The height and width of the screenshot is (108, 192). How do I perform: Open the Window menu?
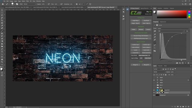38,1
